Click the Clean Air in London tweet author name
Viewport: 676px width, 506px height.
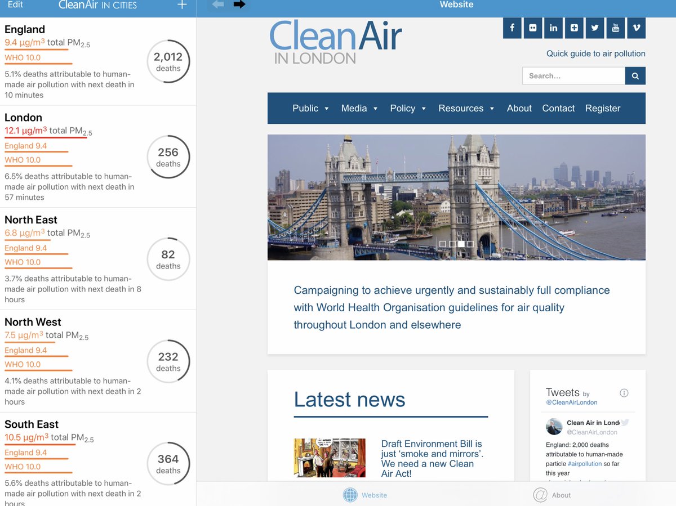593,423
